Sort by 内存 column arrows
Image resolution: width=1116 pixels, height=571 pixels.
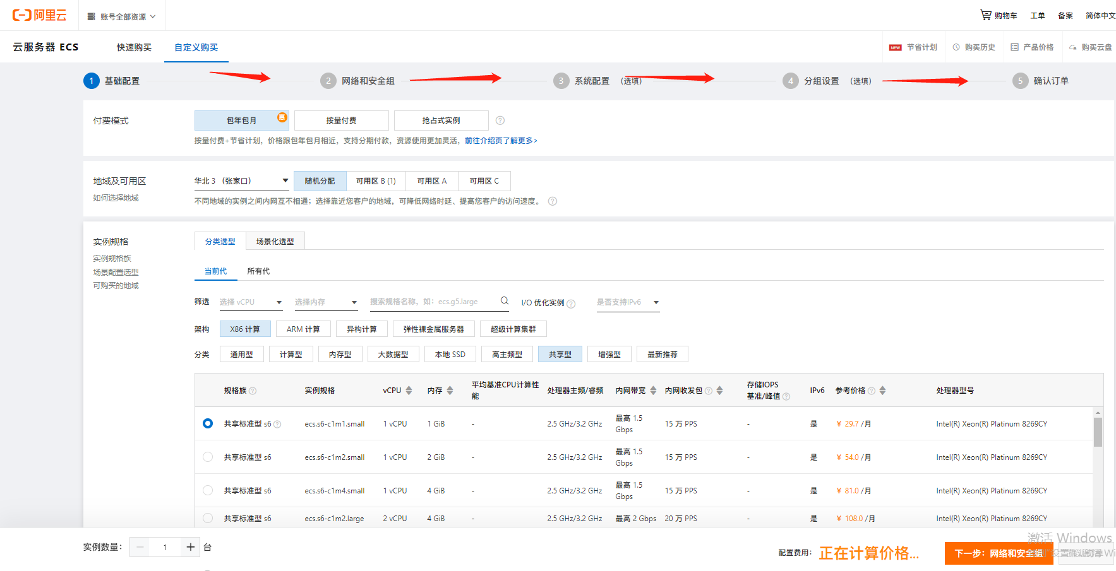450,391
